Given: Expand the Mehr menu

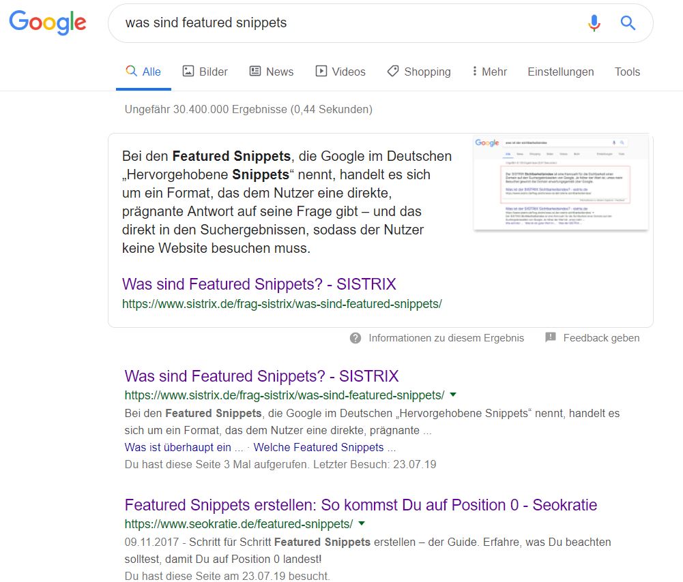Looking at the screenshot, I should tap(489, 72).
